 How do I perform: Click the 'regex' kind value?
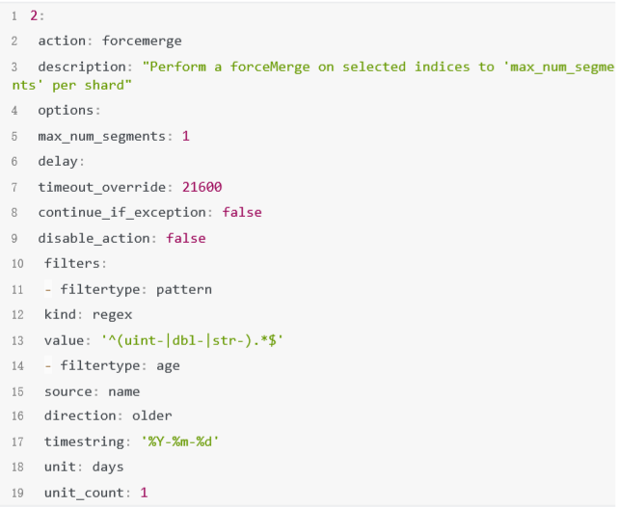pos(113,314)
